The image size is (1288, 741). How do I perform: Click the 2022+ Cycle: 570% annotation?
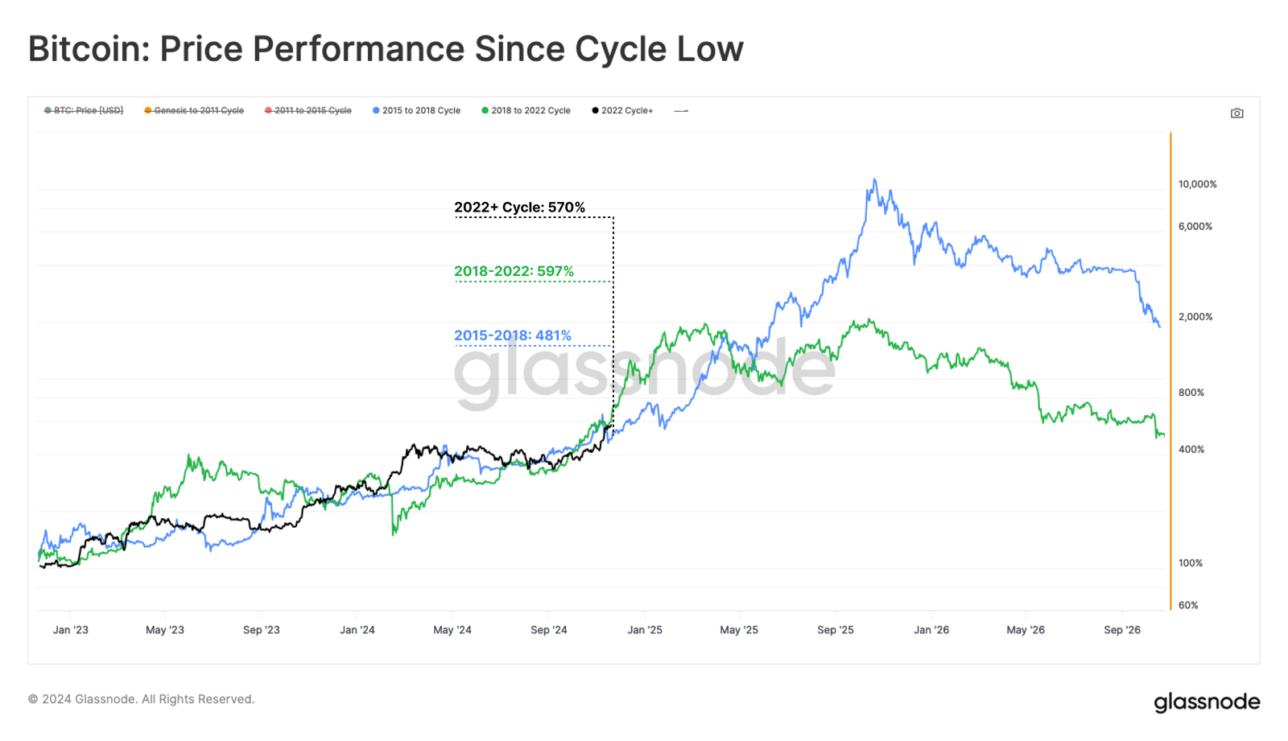click(519, 208)
